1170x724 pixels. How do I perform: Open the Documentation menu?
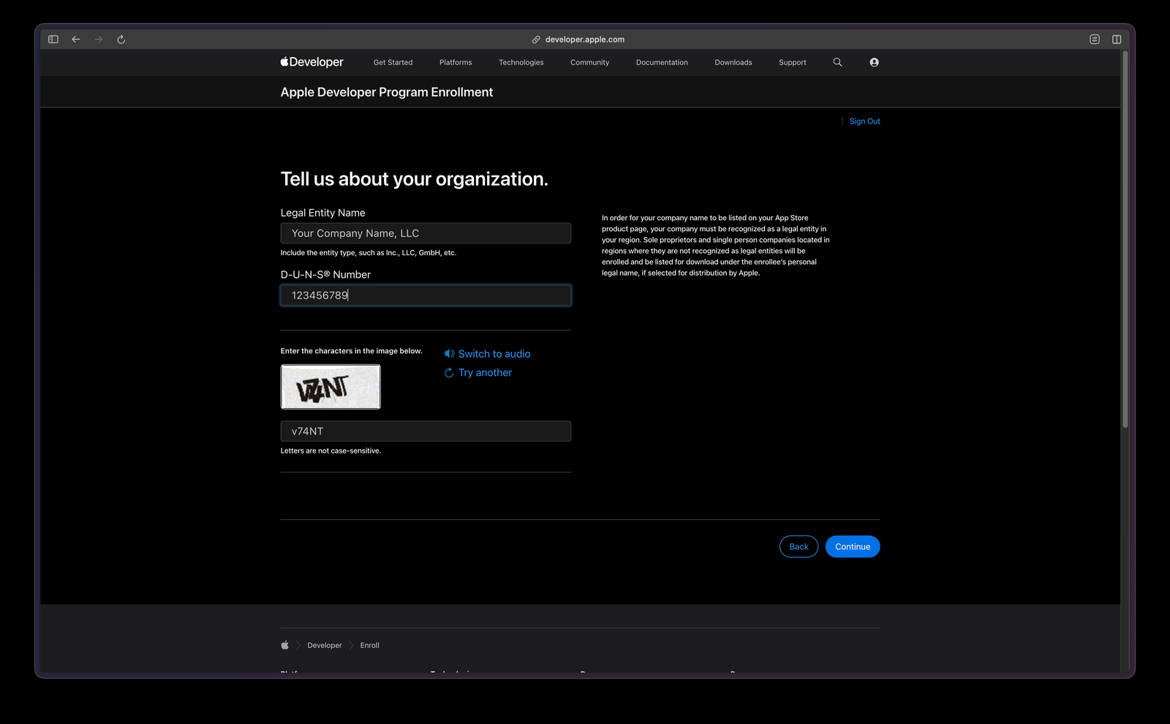[x=662, y=63]
